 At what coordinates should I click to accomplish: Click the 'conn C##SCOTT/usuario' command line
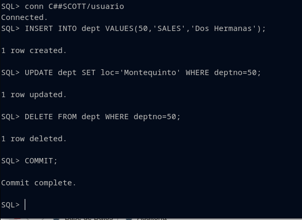[63, 6]
